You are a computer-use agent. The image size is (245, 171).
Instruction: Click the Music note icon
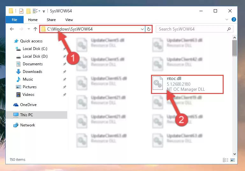coord(18,79)
